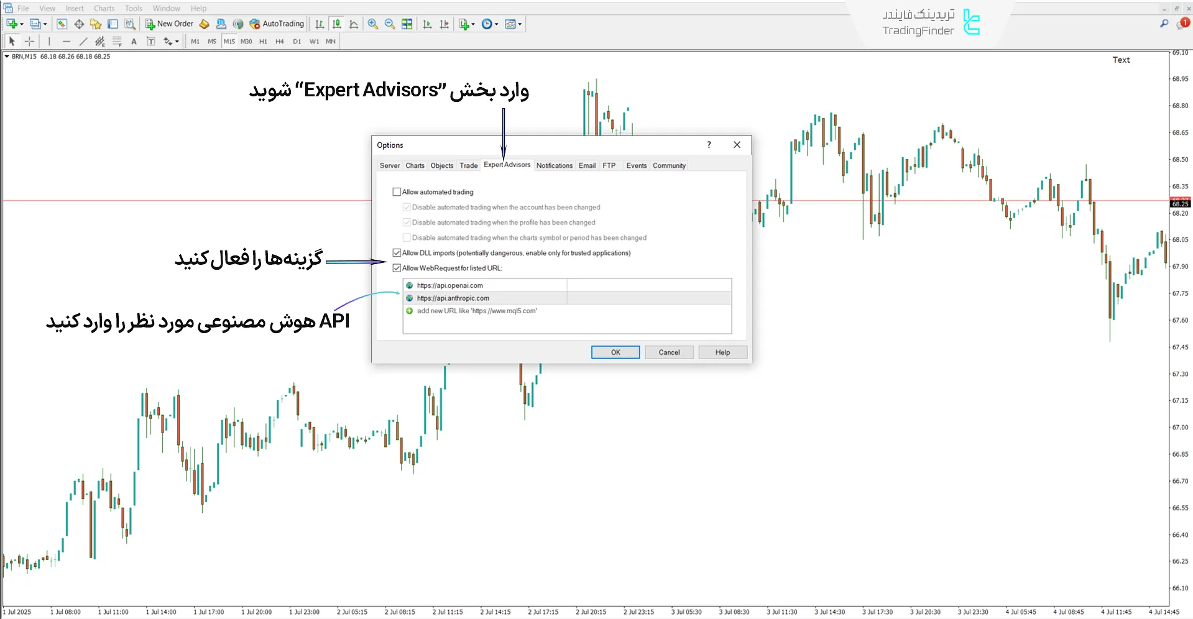
Task: Open the Tools menu
Action: (133, 8)
